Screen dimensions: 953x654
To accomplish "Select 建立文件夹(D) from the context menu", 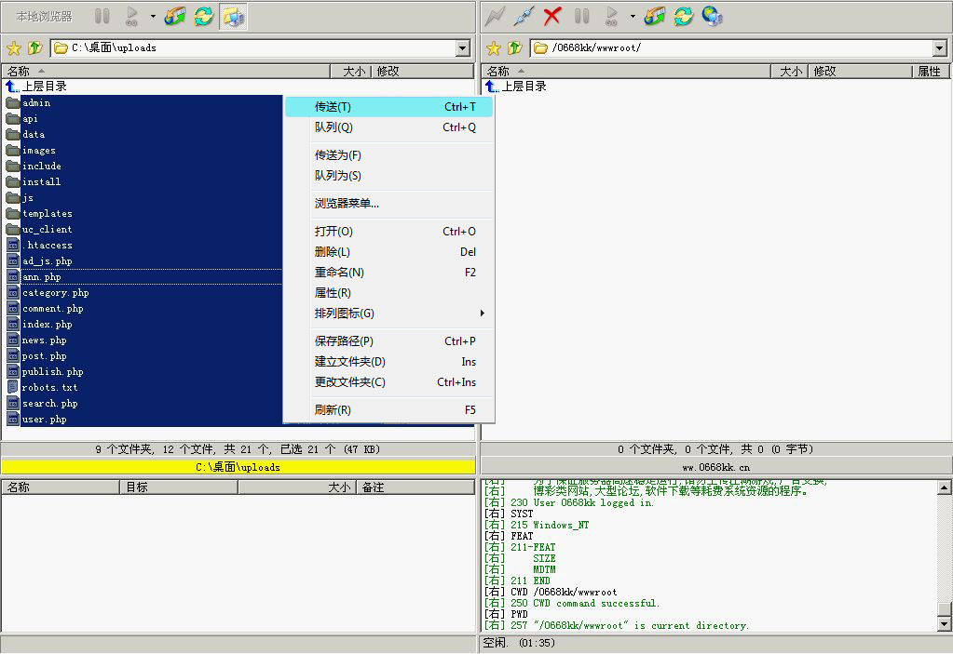I will (x=389, y=362).
